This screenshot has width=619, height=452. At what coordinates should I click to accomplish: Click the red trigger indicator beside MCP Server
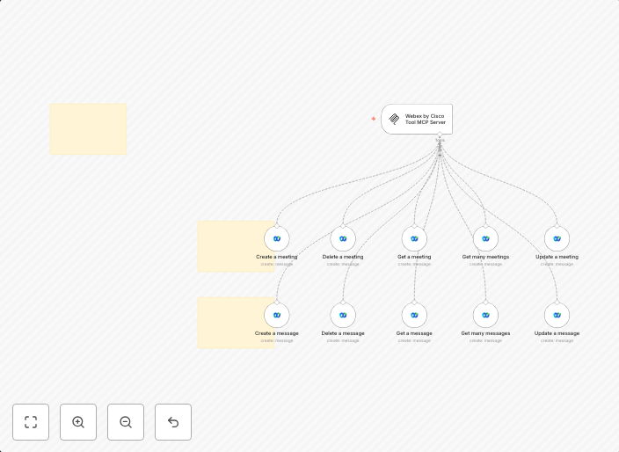coord(374,119)
